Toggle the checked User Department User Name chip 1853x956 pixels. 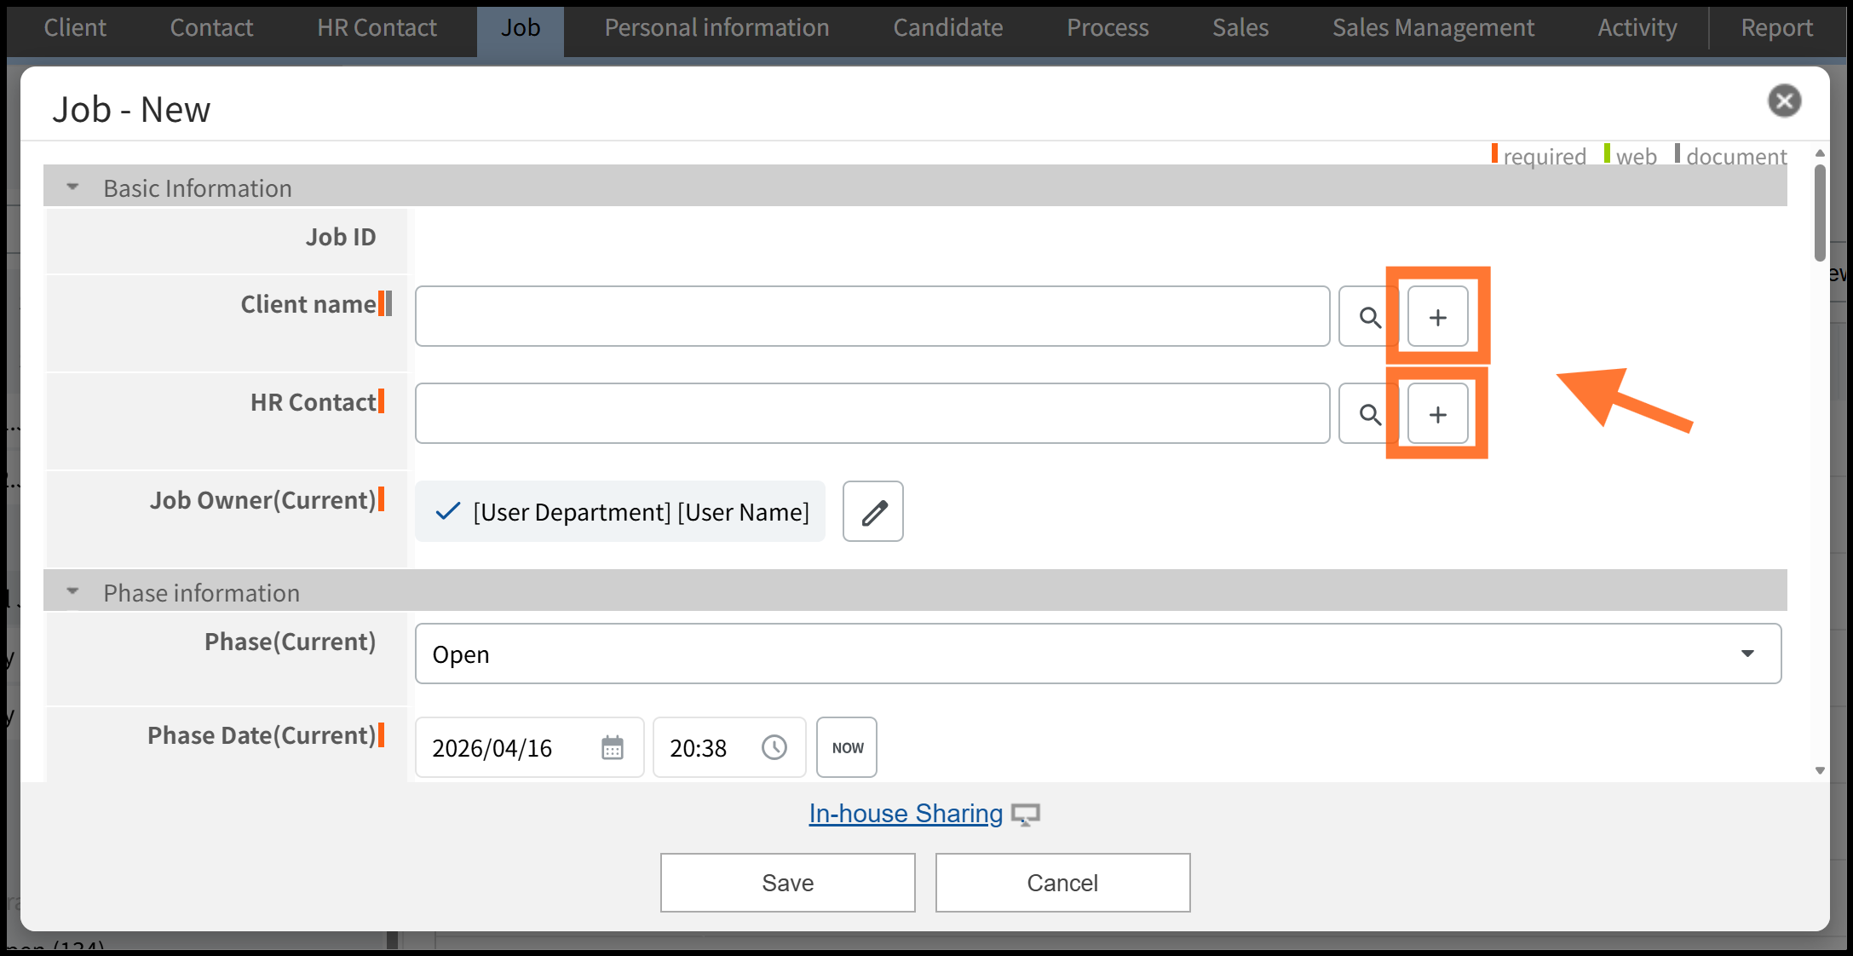[x=620, y=512]
